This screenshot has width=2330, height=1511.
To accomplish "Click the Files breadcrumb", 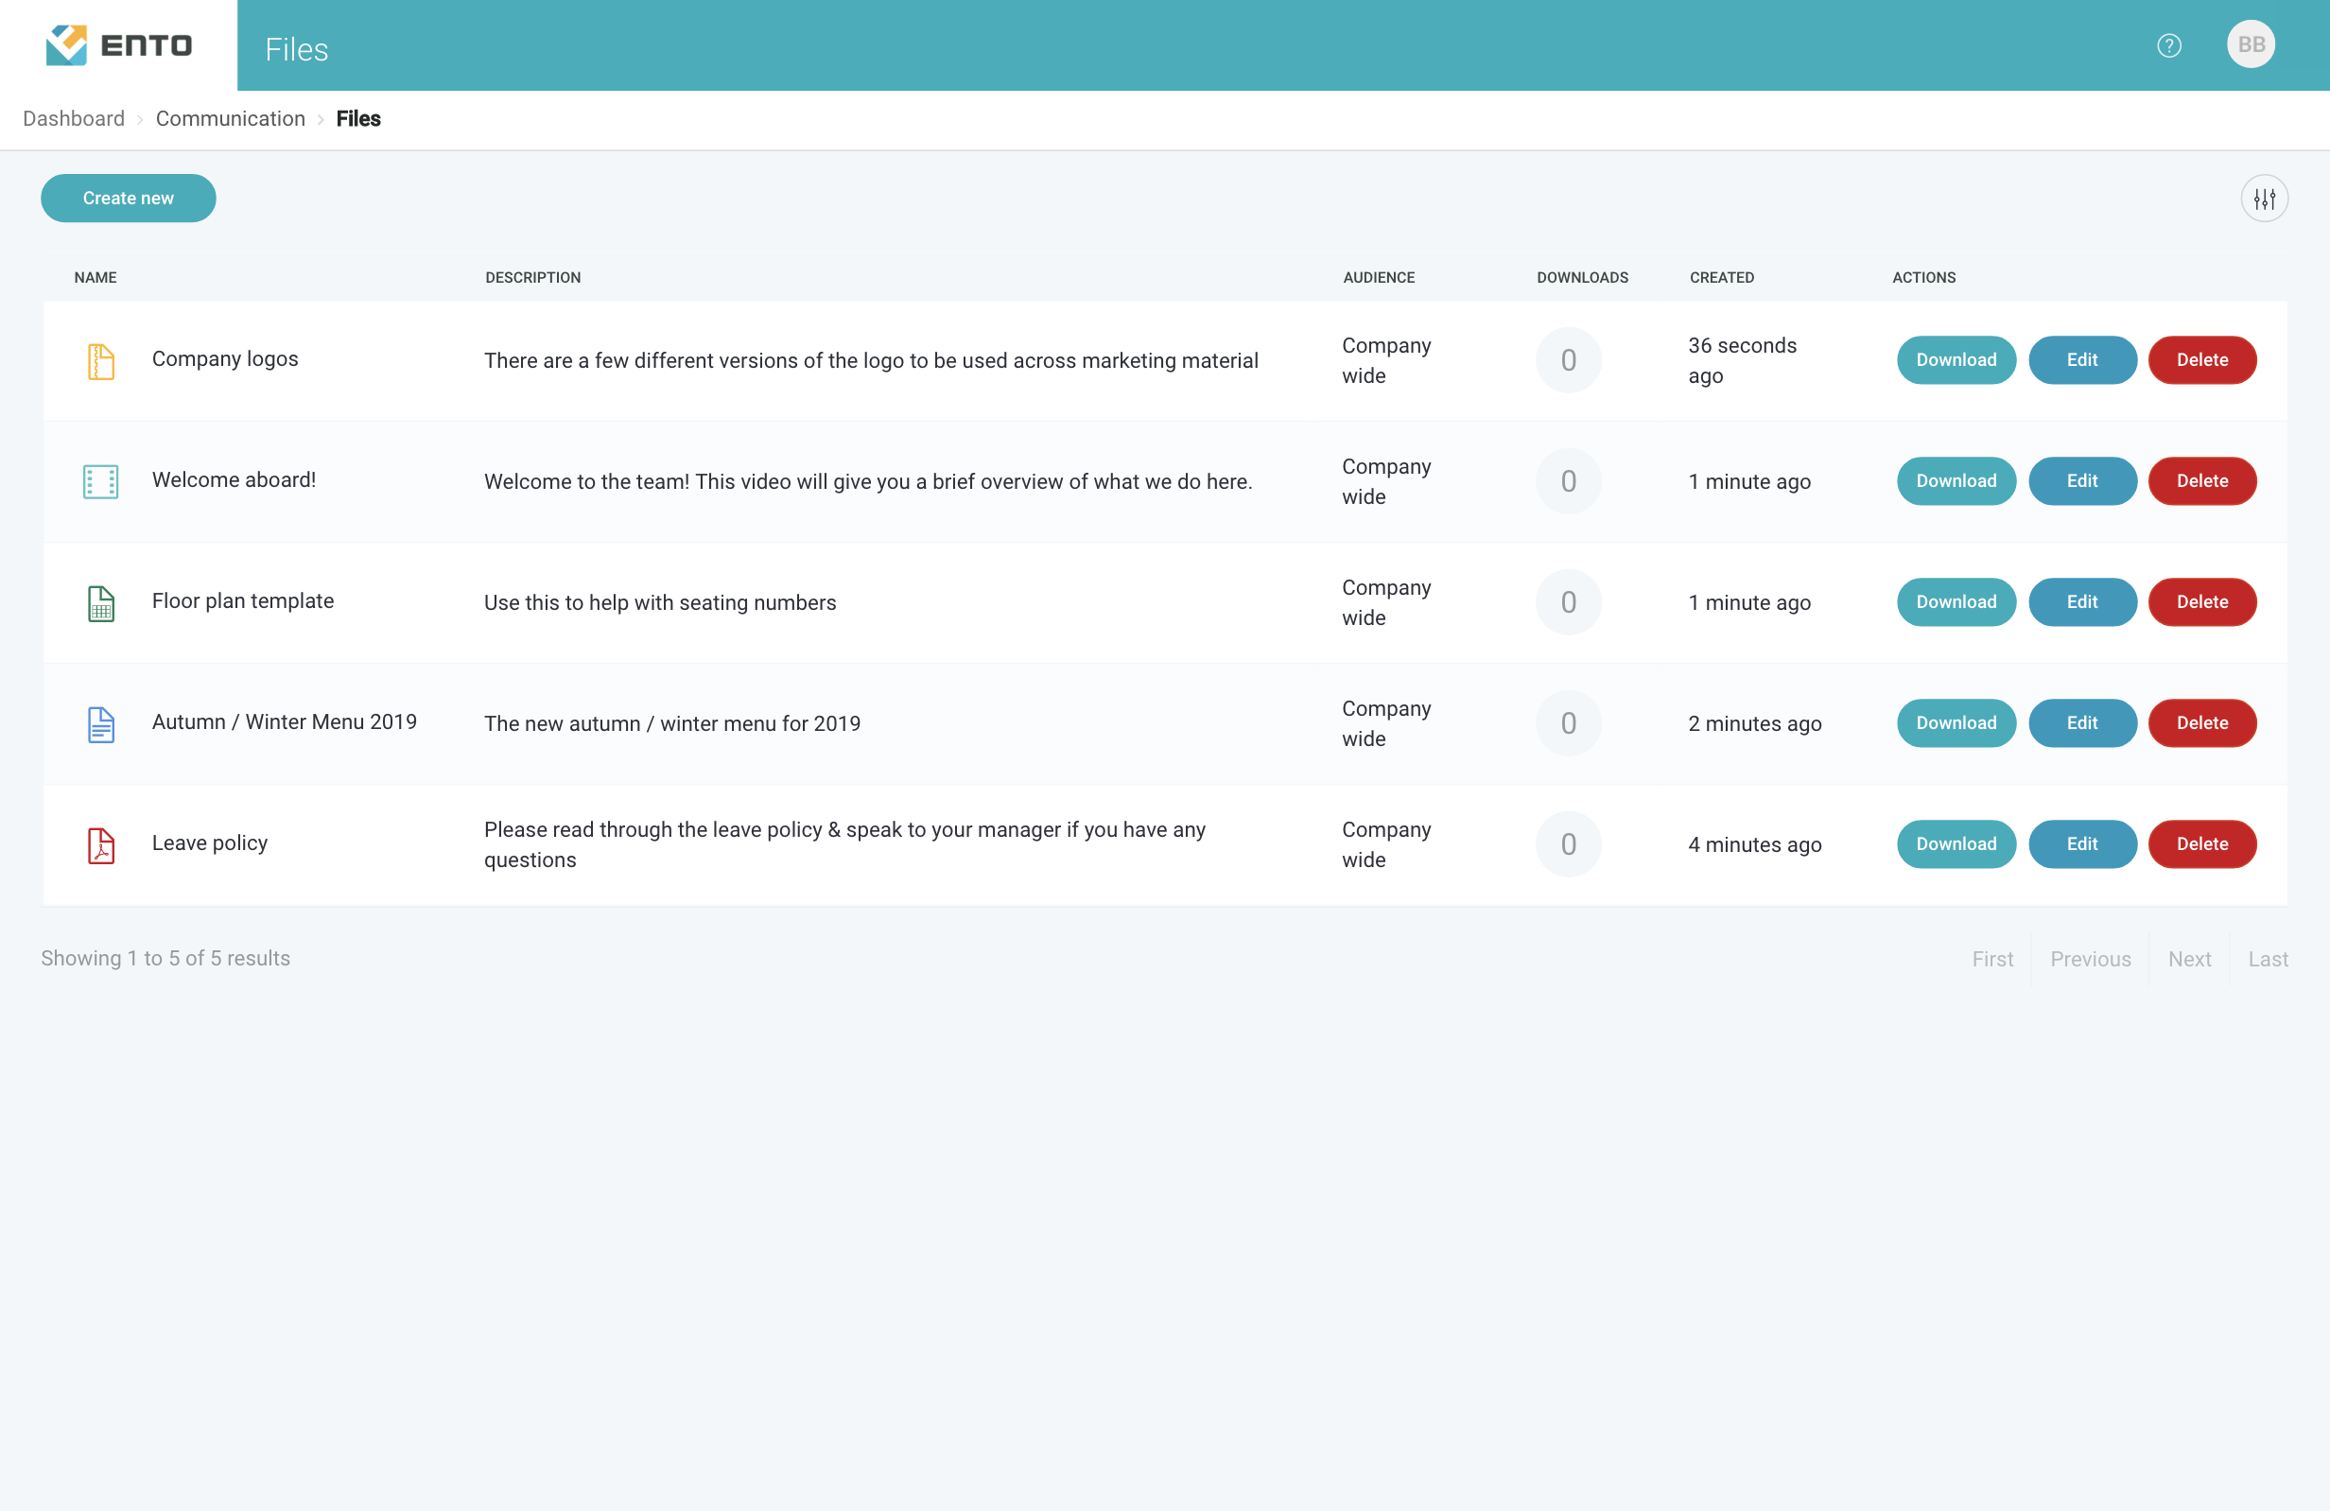I will (x=358, y=118).
